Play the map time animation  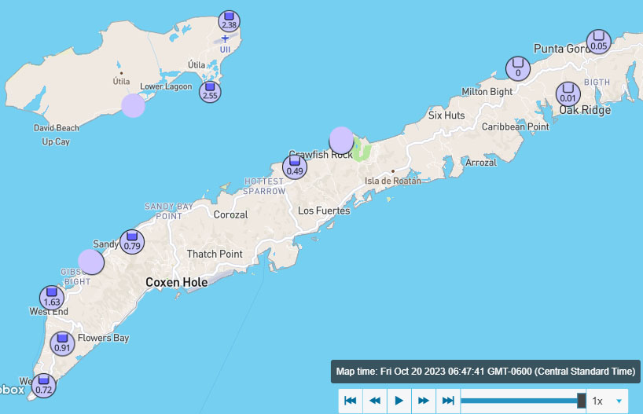(399, 401)
